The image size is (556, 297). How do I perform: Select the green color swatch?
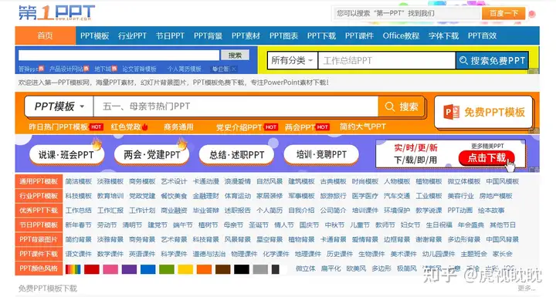tap(167, 269)
